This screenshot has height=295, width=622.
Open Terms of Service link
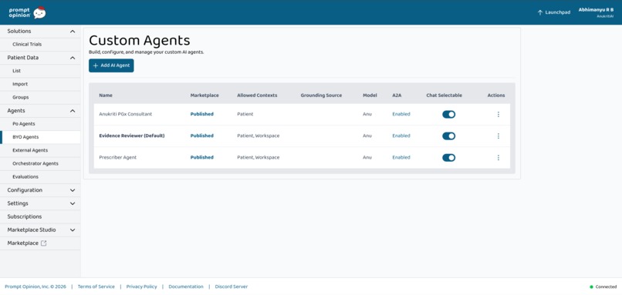coord(96,287)
